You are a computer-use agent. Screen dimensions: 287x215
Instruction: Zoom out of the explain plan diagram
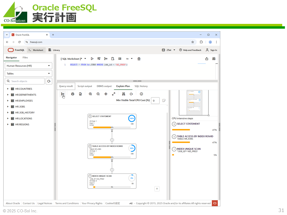pyautogui.click(x=98, y=94)
